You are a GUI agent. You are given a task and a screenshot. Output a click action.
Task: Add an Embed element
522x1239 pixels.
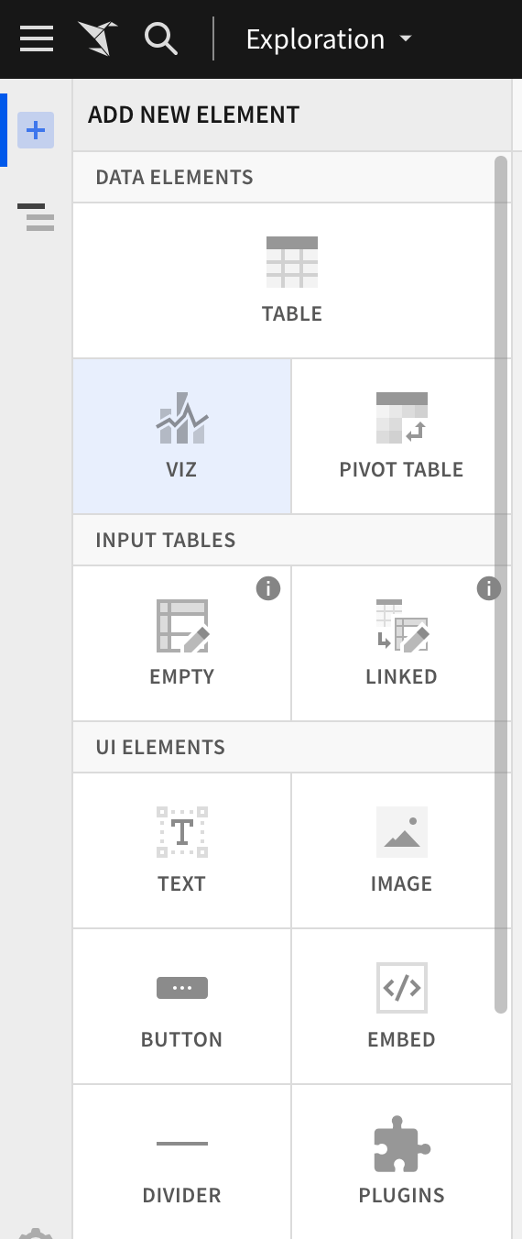402,1006
